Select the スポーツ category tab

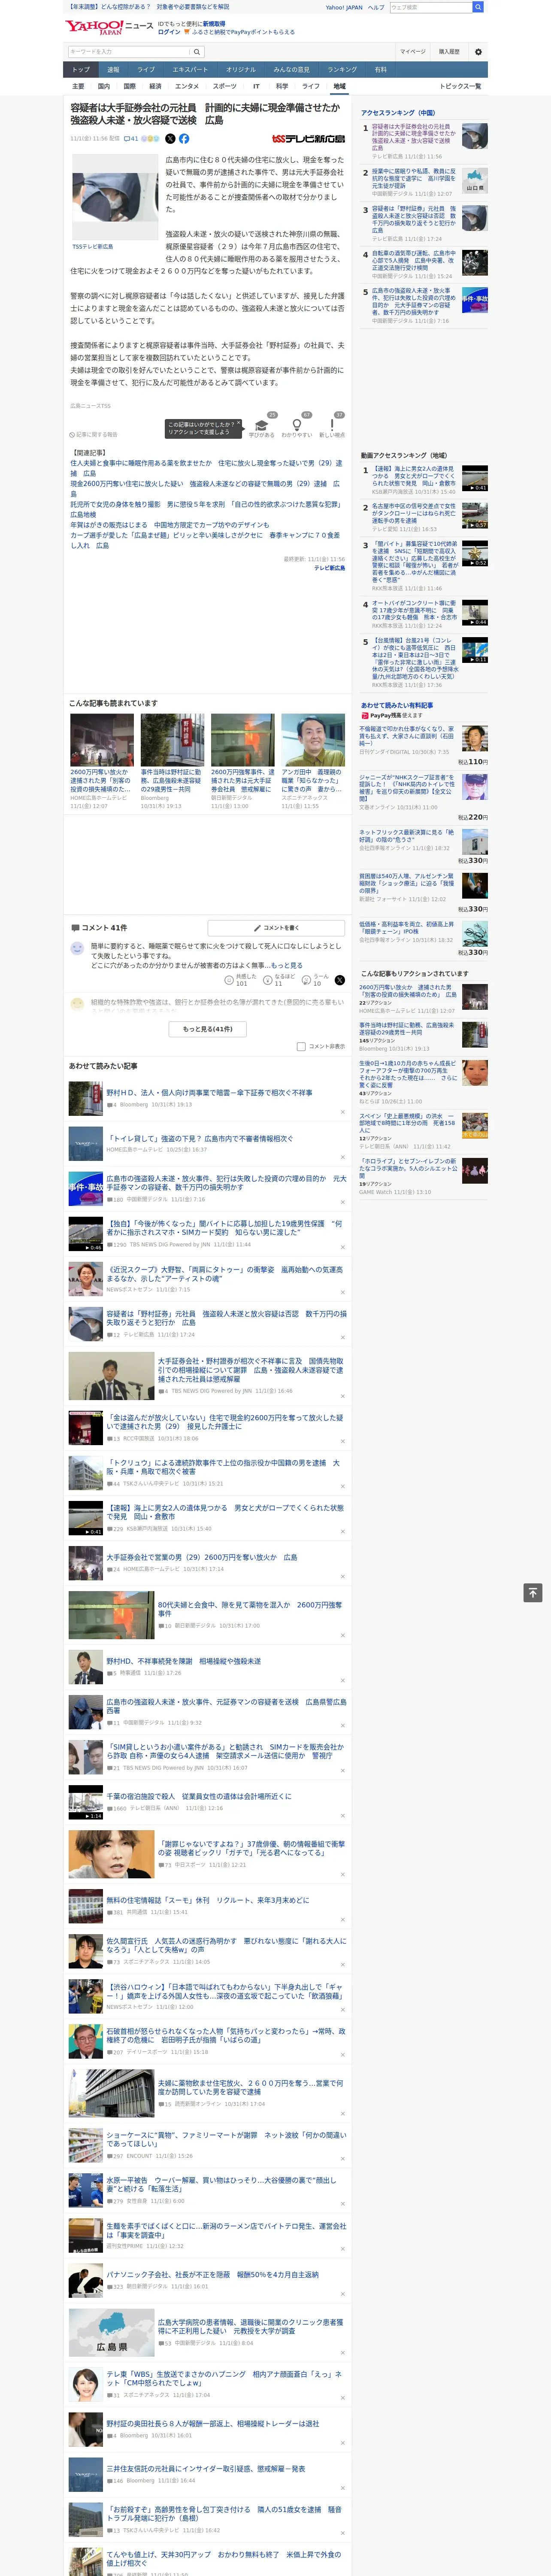225,86
